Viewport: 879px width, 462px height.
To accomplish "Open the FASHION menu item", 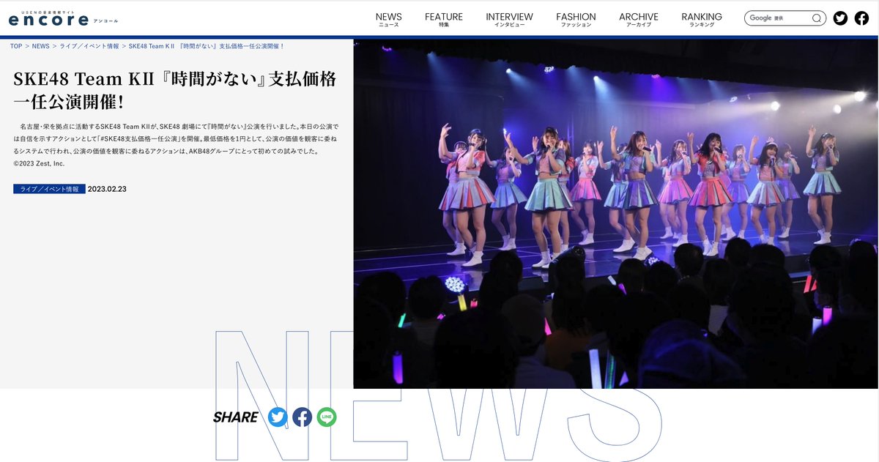I will coord(576,20).
